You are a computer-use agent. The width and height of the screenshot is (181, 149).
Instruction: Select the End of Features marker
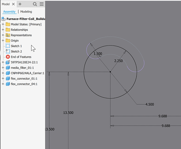21,57
